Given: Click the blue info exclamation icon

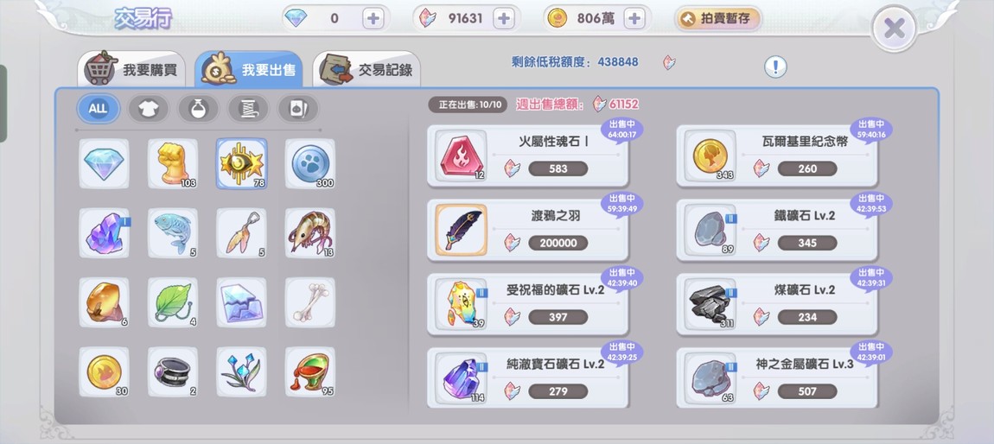Looking at the screenshot, I should [x=775, y=67].
